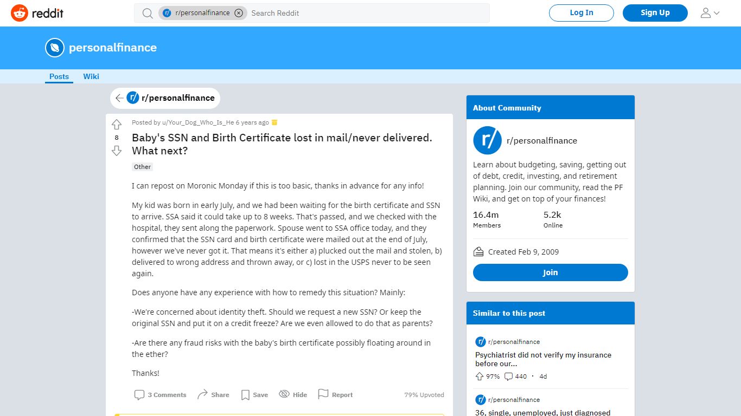Open Psychiatrist did not verify insurance post
Viewport: 741px width, 416px height.
coord(543,359)
